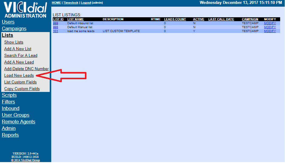
Task: Open list ID 999
Action: coord(55,23)
